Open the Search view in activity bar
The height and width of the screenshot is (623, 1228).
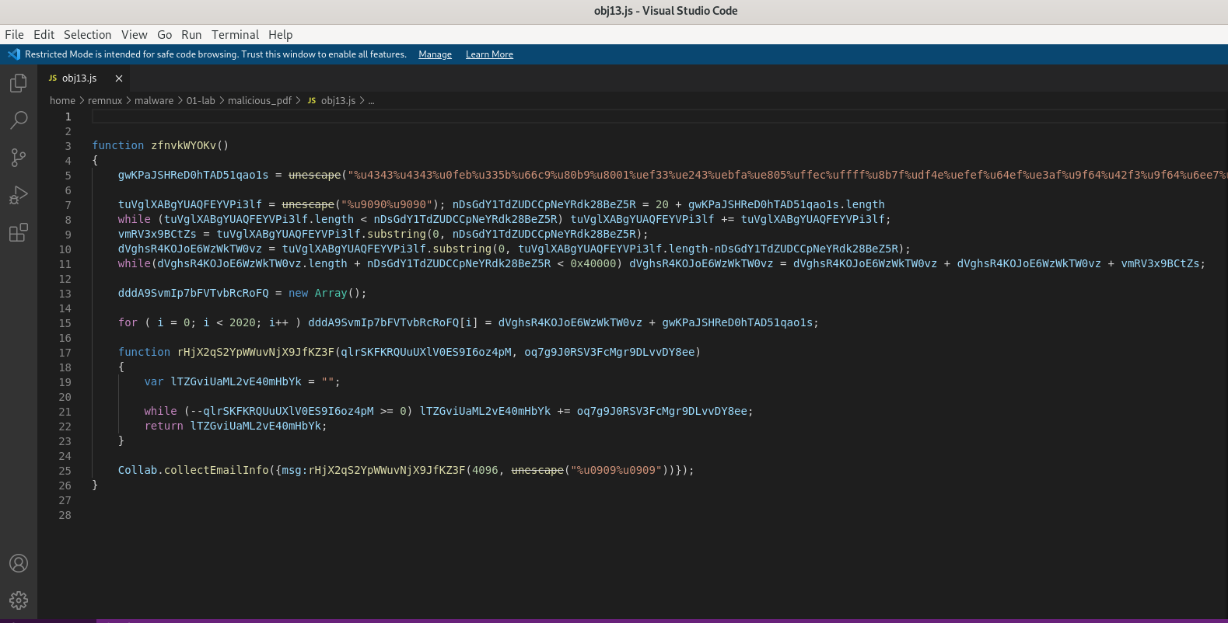[x=19, y=120]
